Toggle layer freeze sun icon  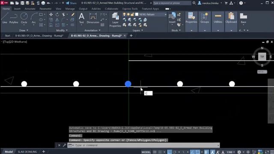point(128,15)
